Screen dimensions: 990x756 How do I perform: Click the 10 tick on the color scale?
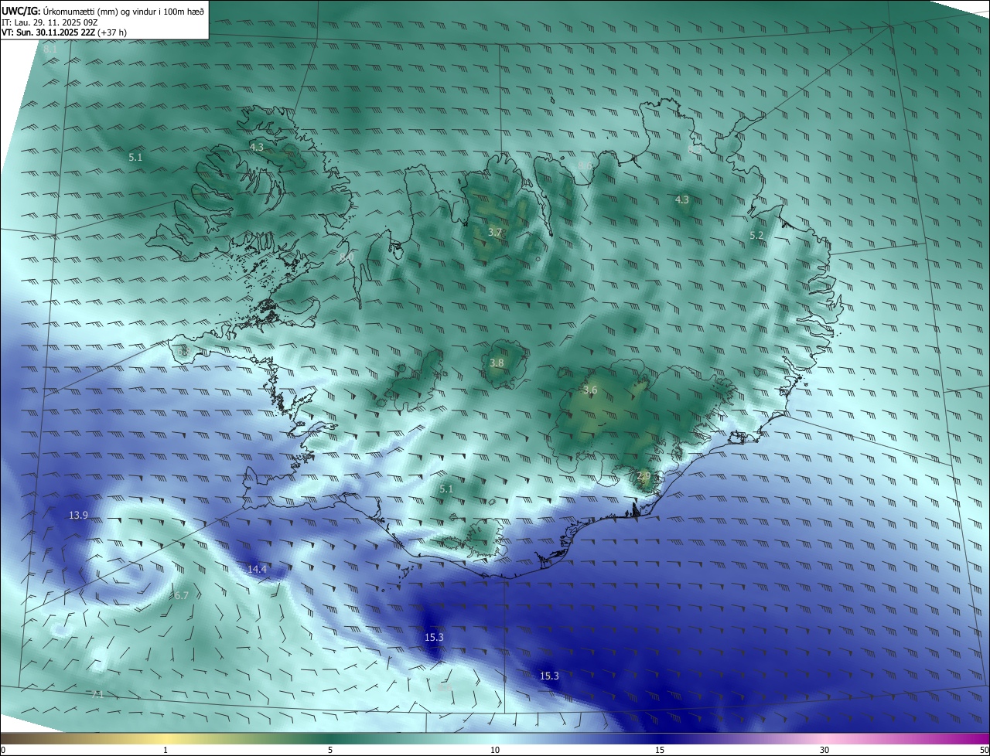point(495,750)
